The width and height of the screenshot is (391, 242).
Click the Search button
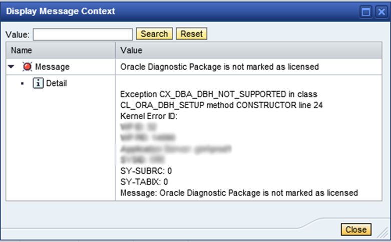[x=154, y=34]
